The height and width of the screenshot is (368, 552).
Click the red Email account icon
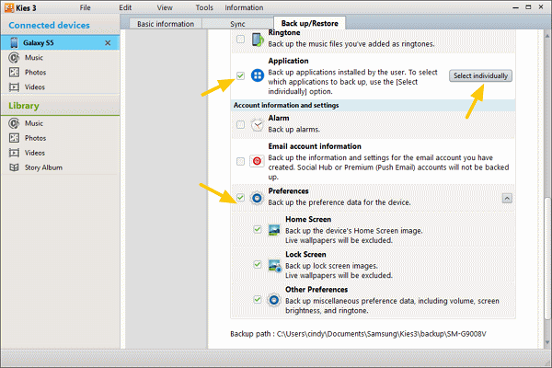tap(257, 161)
